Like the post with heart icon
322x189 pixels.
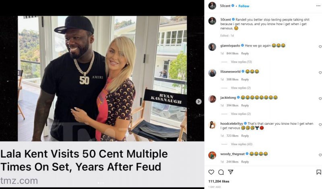(x=211, y=172)
